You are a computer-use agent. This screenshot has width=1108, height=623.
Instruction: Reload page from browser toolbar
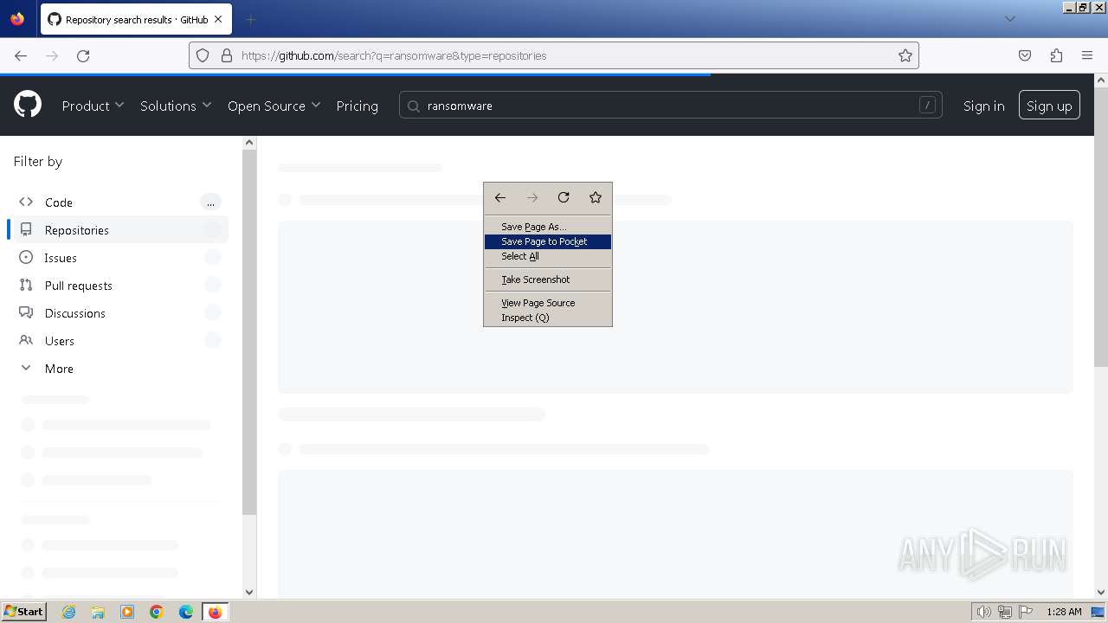click(x=83, y=55)
